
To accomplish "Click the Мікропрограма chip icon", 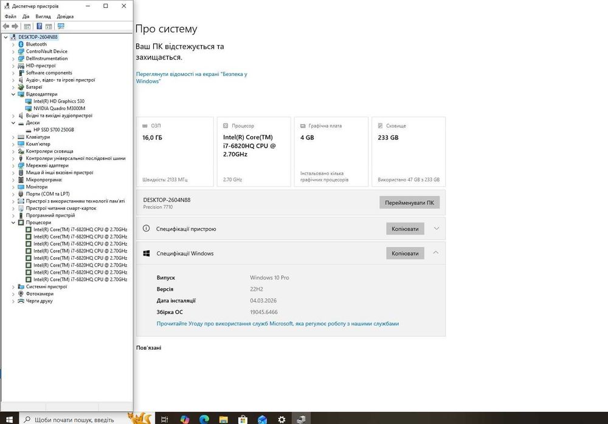I will [x=21, y=179].
